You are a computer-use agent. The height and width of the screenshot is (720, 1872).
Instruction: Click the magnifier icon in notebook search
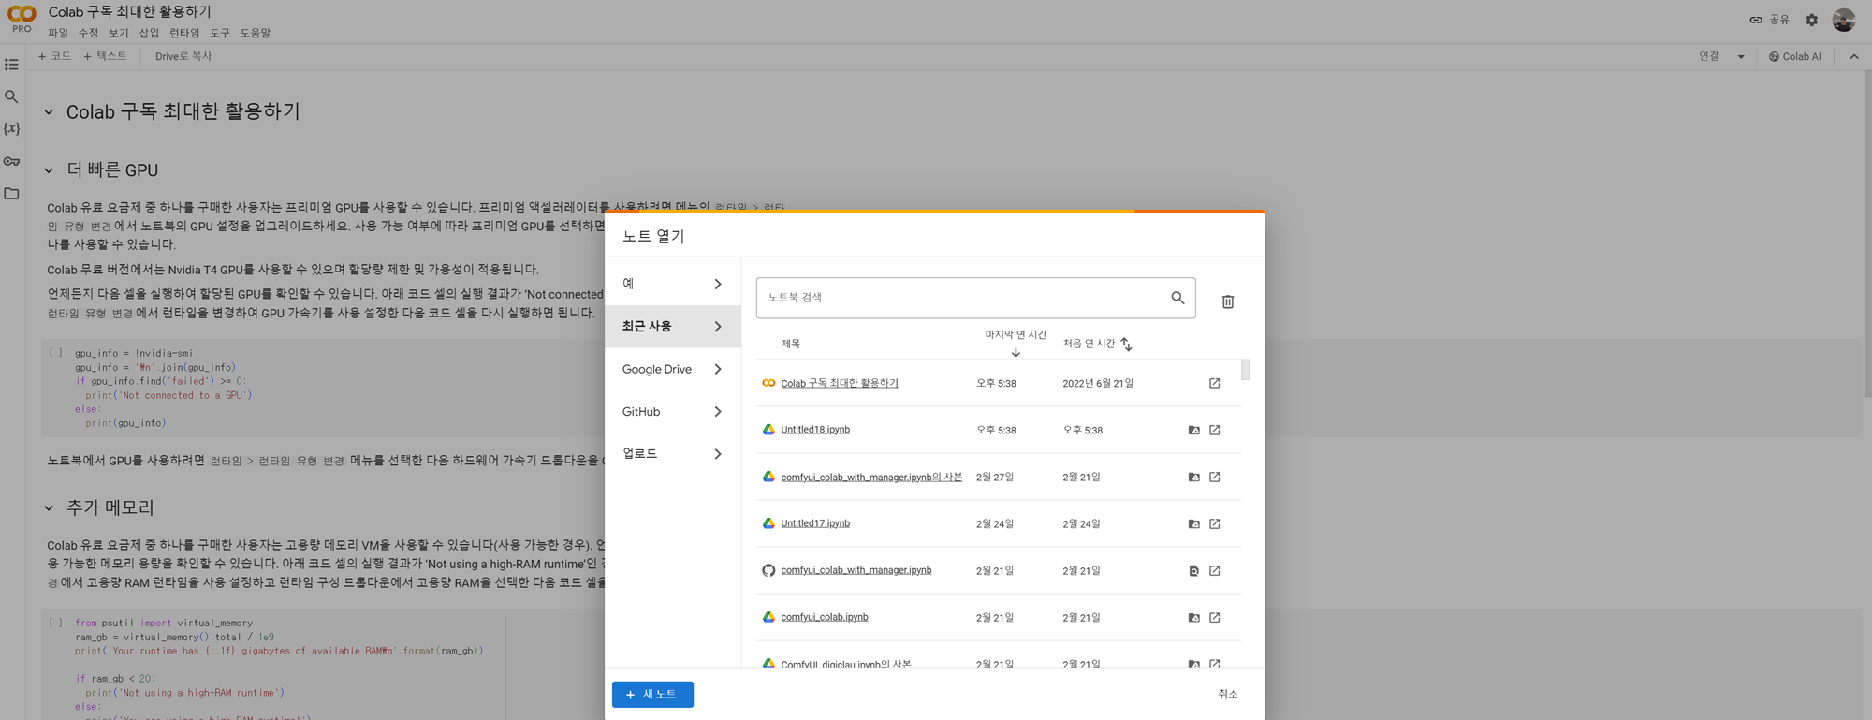click(1177, 298)
